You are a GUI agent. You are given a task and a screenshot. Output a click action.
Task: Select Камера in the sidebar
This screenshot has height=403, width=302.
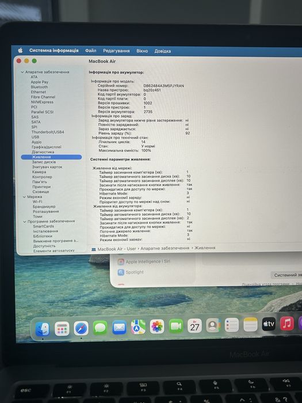click(x=39, y=172)
